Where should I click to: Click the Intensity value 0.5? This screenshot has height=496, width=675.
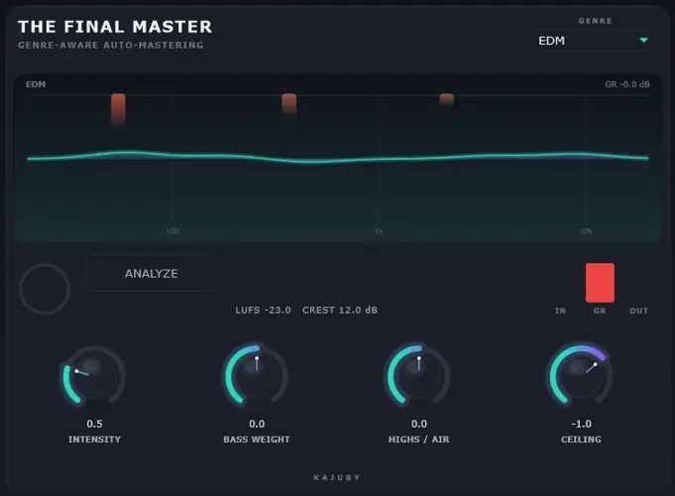(94, 424)
